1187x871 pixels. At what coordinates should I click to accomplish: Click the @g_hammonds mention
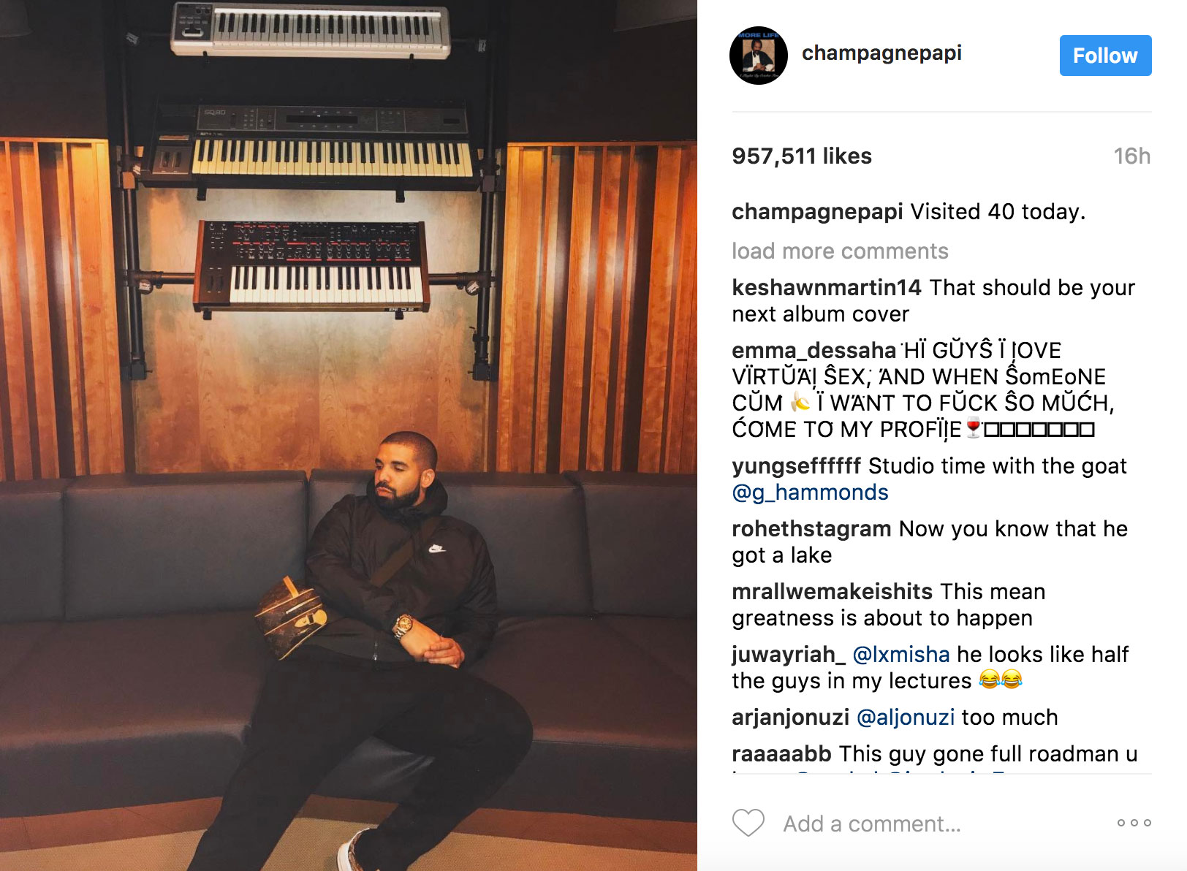click(x=810, y=492)
